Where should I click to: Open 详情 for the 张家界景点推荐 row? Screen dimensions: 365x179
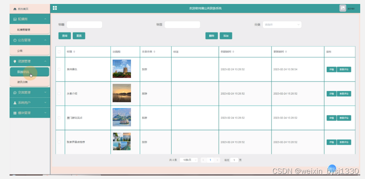(331, 142)
